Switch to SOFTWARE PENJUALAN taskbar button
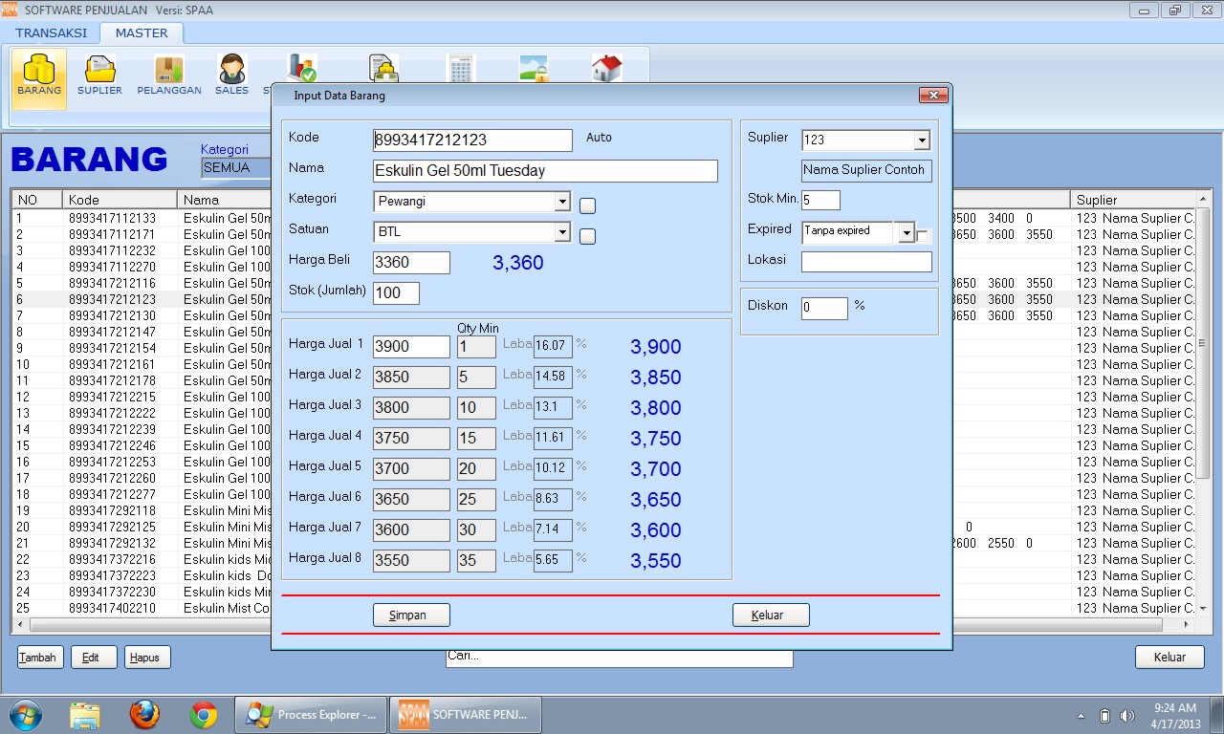This screenshot has width=1224, height=734. [465, 715]
